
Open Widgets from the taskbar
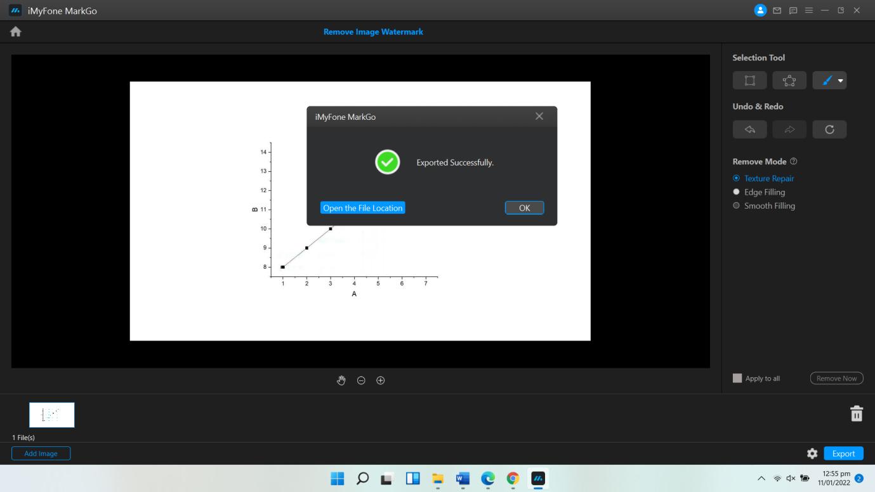pyautogui.click(x=412, y=479)
